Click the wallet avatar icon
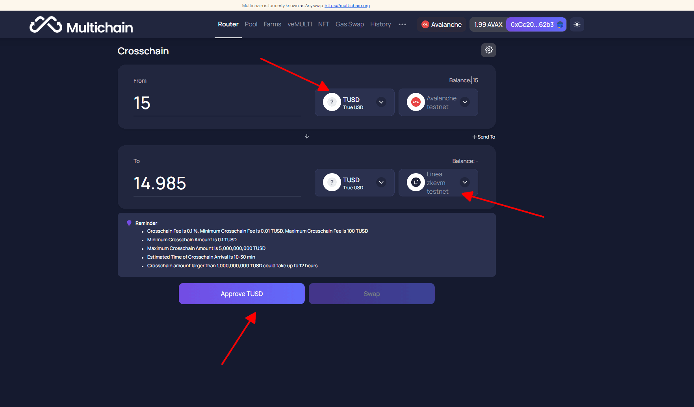Viewport: 694px width, 407px height. tap(560, 24)
